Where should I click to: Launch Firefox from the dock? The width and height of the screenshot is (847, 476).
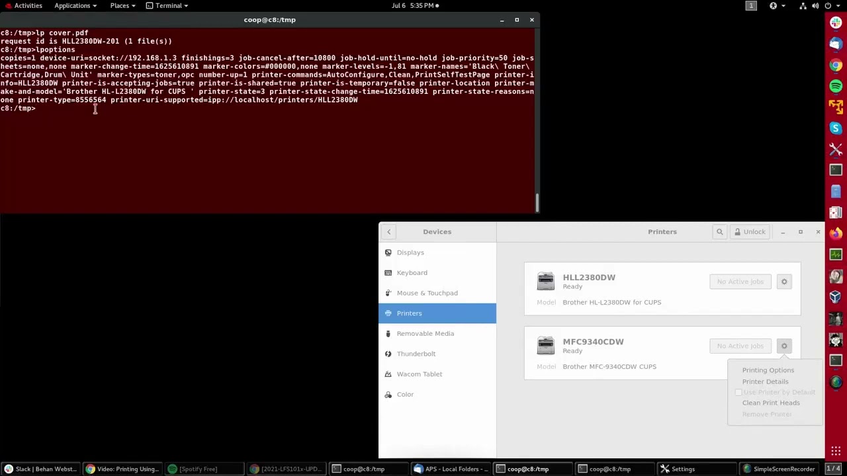pyautogui.click(x=836, y=233)
